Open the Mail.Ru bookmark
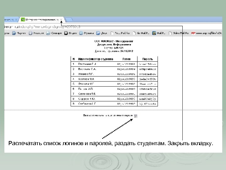 click(159, 33)
